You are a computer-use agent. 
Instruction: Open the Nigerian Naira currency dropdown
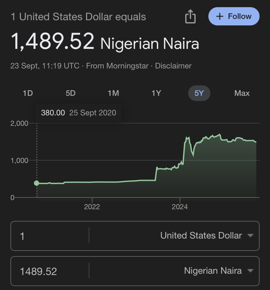click(213, 271)
